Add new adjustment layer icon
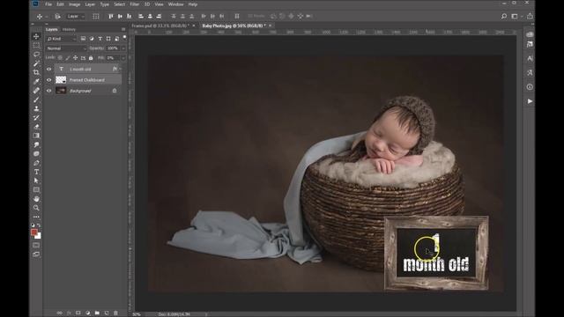 pyautogui.click(x=88, y=313)
